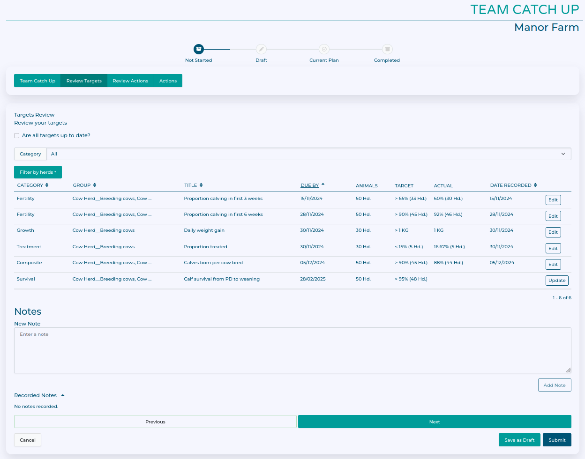The width and height of the screenshot is (585, 459).
Task: Sort table by Group column arrows
Action: tap(95, 185)
